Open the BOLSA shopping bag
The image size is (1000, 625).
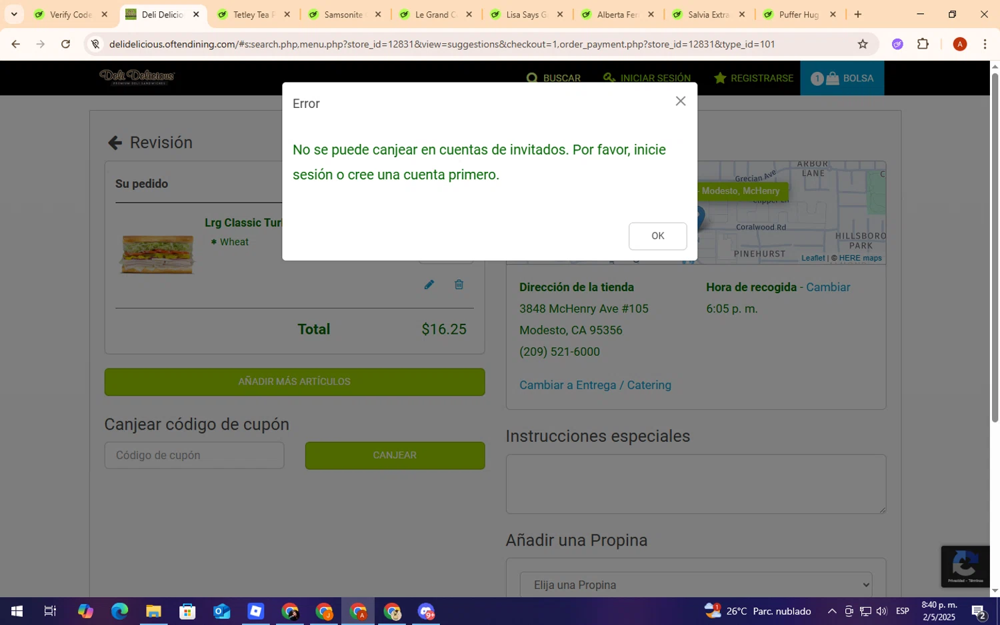pyautogui.click(x=842, y=78)
